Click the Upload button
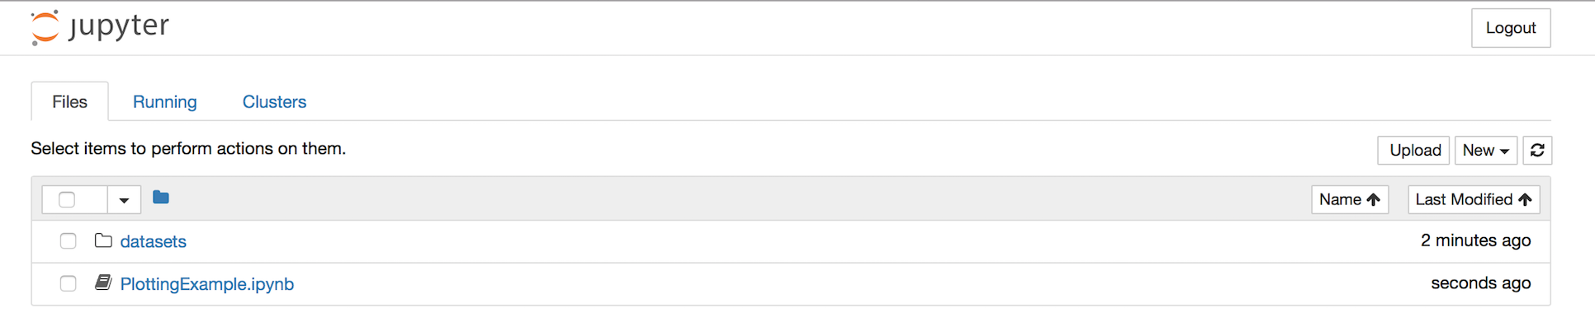This screenshot has height=336, width=1595. click(1413, 151)
